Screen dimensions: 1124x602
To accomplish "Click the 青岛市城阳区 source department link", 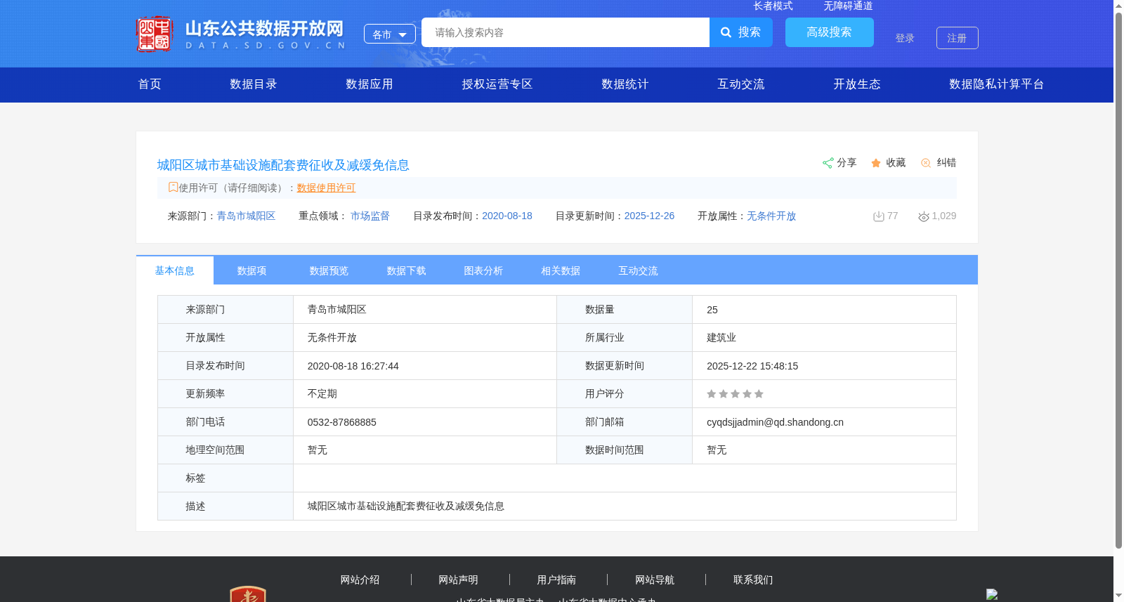I will 246,216.
